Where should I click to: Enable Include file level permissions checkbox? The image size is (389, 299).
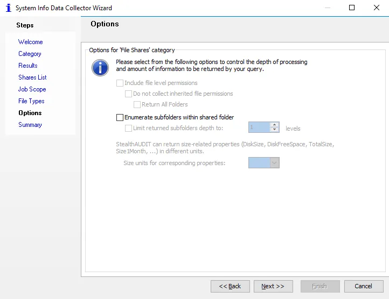tap(120, 83)
